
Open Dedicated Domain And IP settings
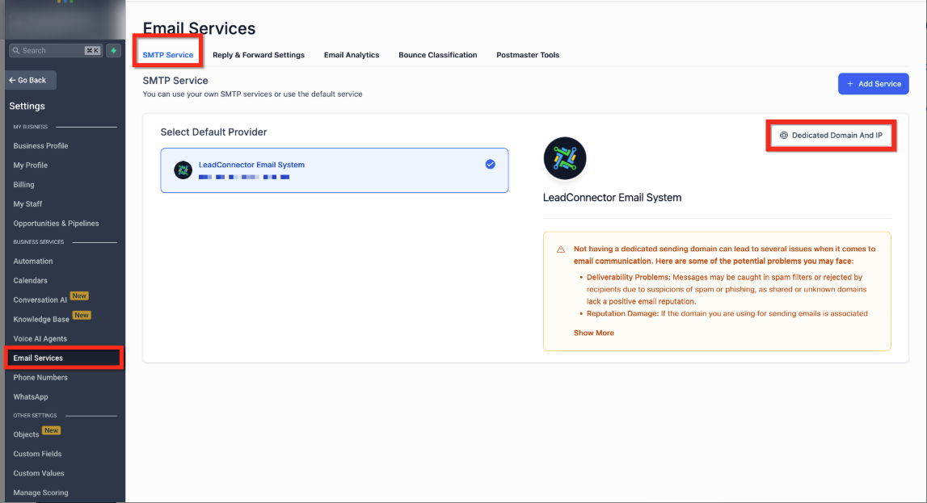[x=831, y=136]
